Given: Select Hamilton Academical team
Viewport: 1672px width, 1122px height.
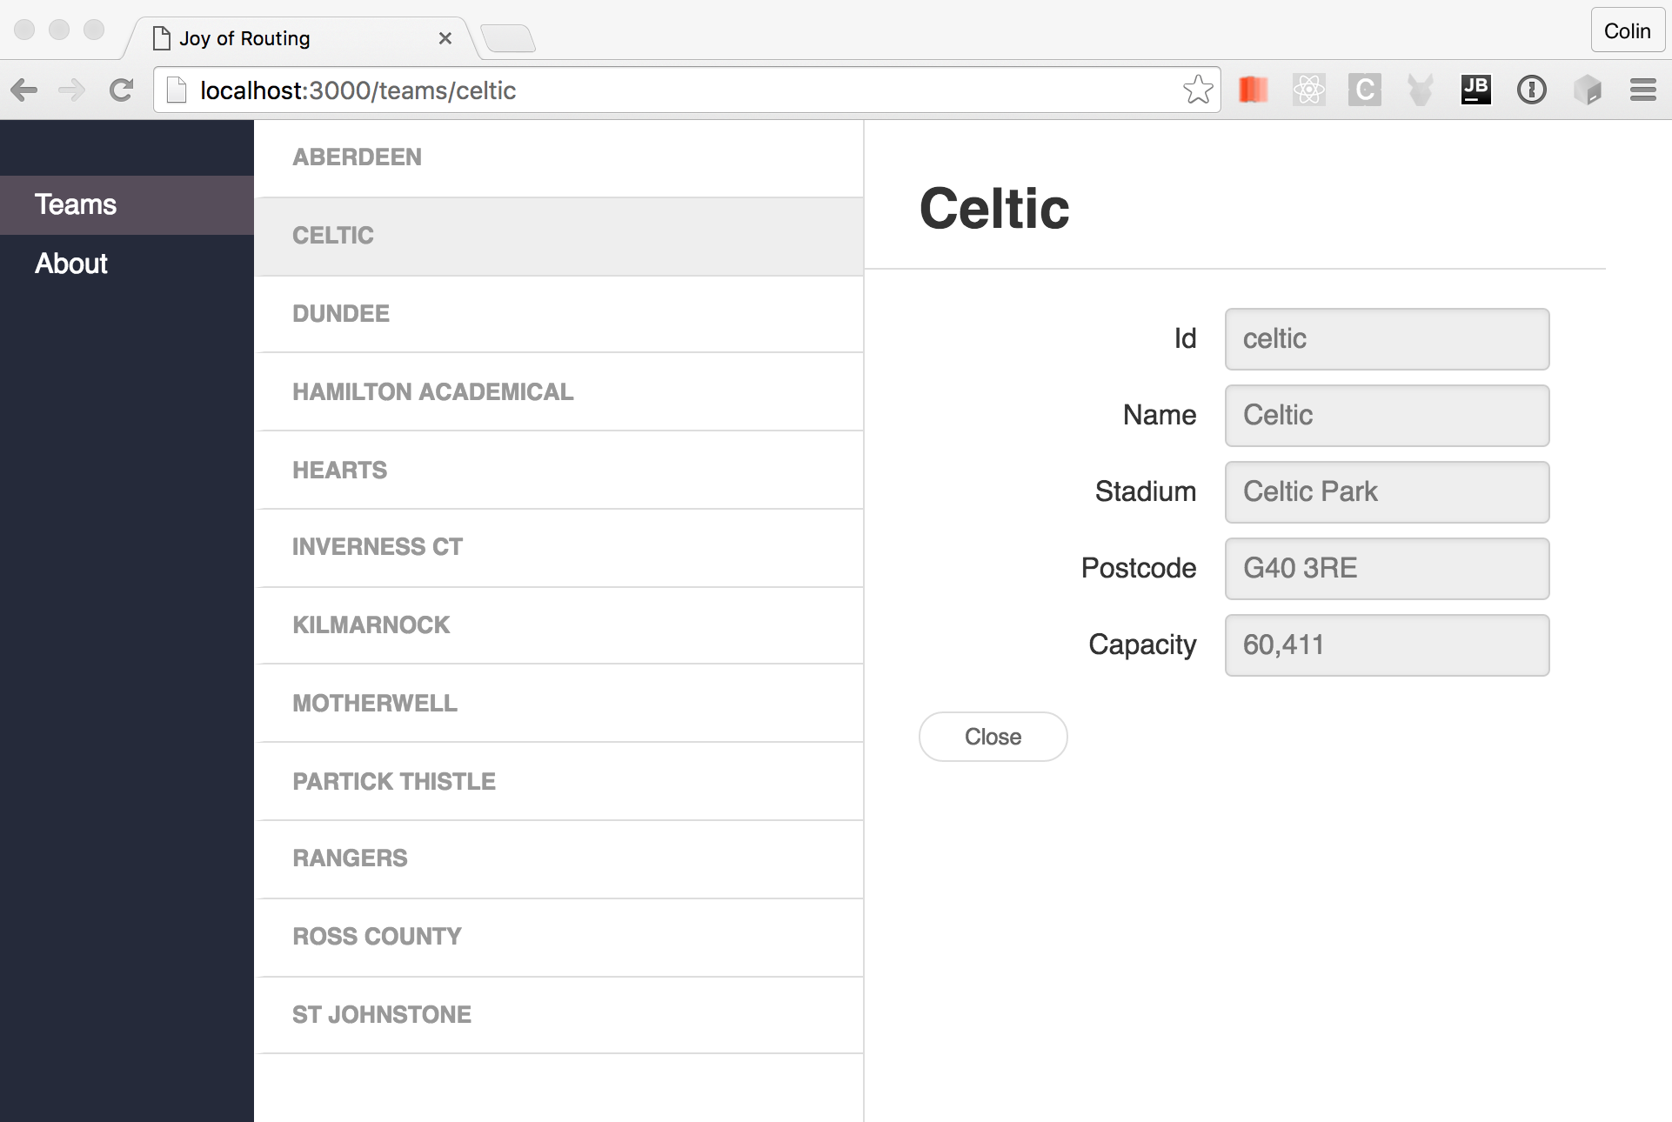Looking at the screenshot, I should tap(559, 392).
